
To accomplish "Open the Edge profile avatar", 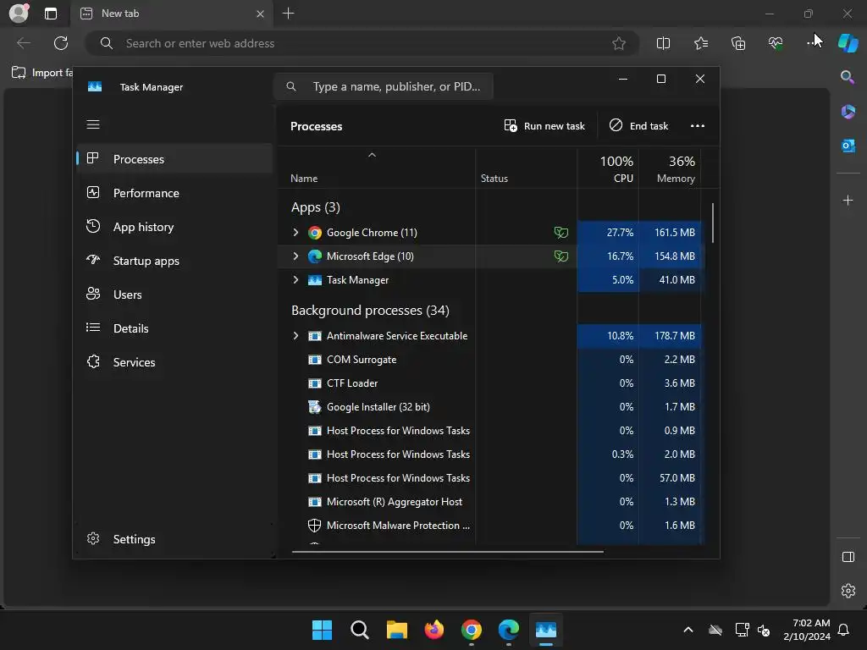I will [19, 14].
